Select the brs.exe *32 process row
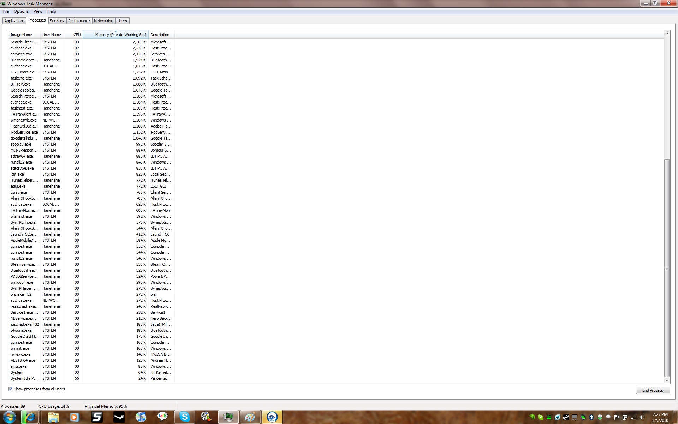Viewport: 678px width, 424px height. 92,294
